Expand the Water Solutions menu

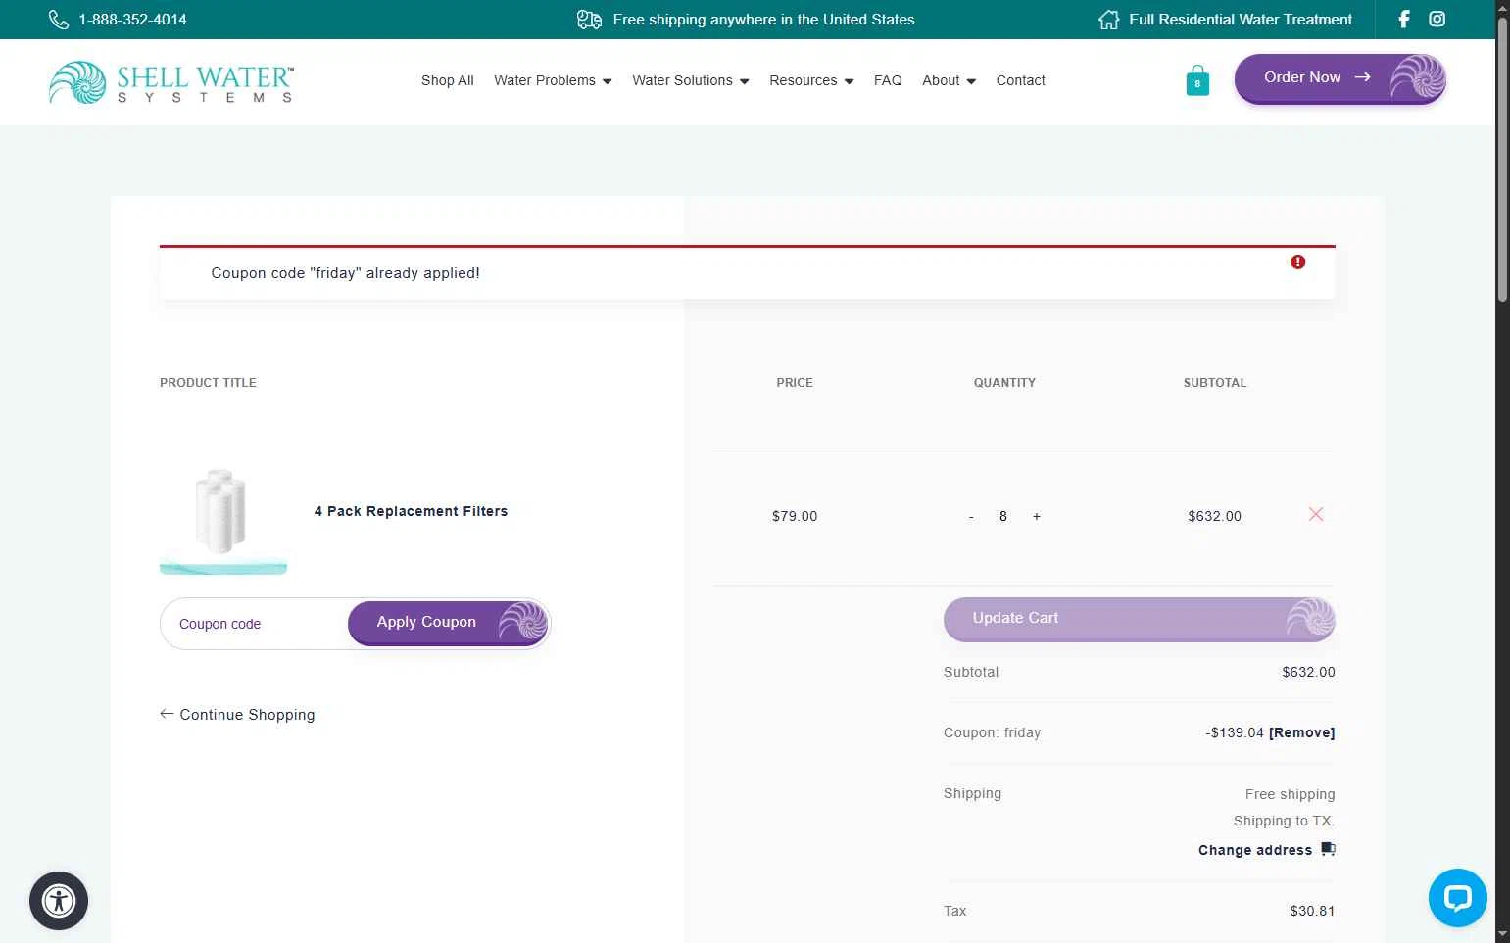(x=691, y=80)
